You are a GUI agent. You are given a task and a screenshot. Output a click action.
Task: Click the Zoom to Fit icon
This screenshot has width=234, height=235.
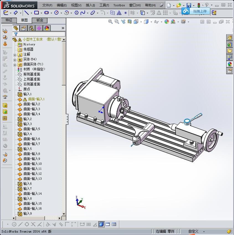point(110,22)
